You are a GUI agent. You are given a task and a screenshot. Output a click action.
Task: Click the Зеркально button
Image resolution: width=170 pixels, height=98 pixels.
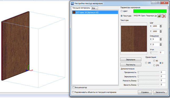[x=131, y=60]
